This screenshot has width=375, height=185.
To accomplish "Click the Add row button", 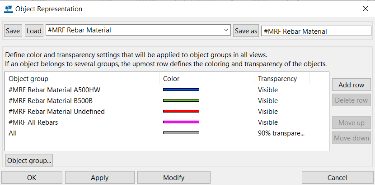I will 352,85.
